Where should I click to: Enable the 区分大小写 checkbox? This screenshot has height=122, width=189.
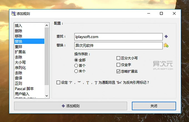118,58
